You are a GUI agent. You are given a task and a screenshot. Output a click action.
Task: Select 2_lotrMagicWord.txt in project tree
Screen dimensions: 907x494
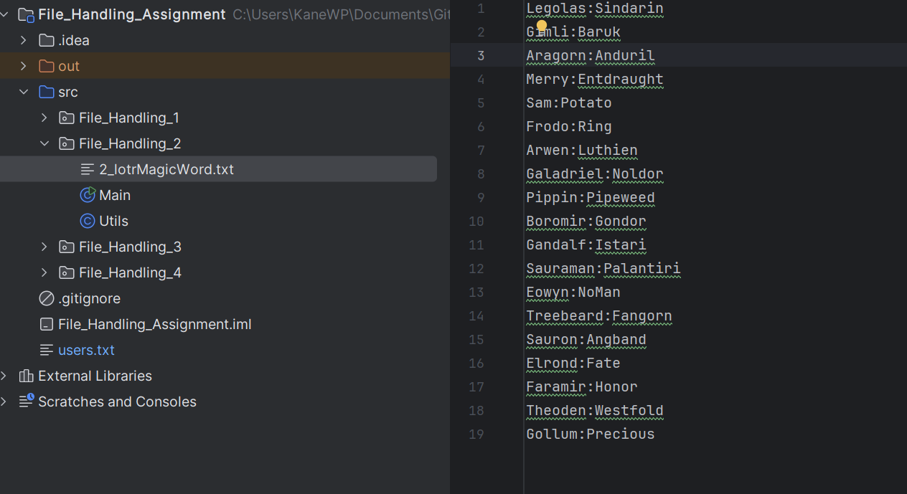coord(166,169)
